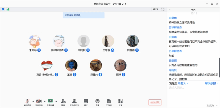
Task: Unmute the microphone in toolbar
Action: click(x=27, y=103)
